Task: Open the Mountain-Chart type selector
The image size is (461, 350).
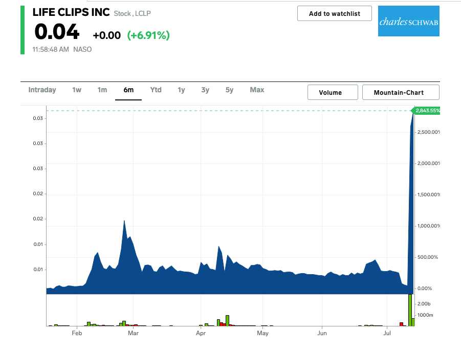Action: click(x=401, y=92)
